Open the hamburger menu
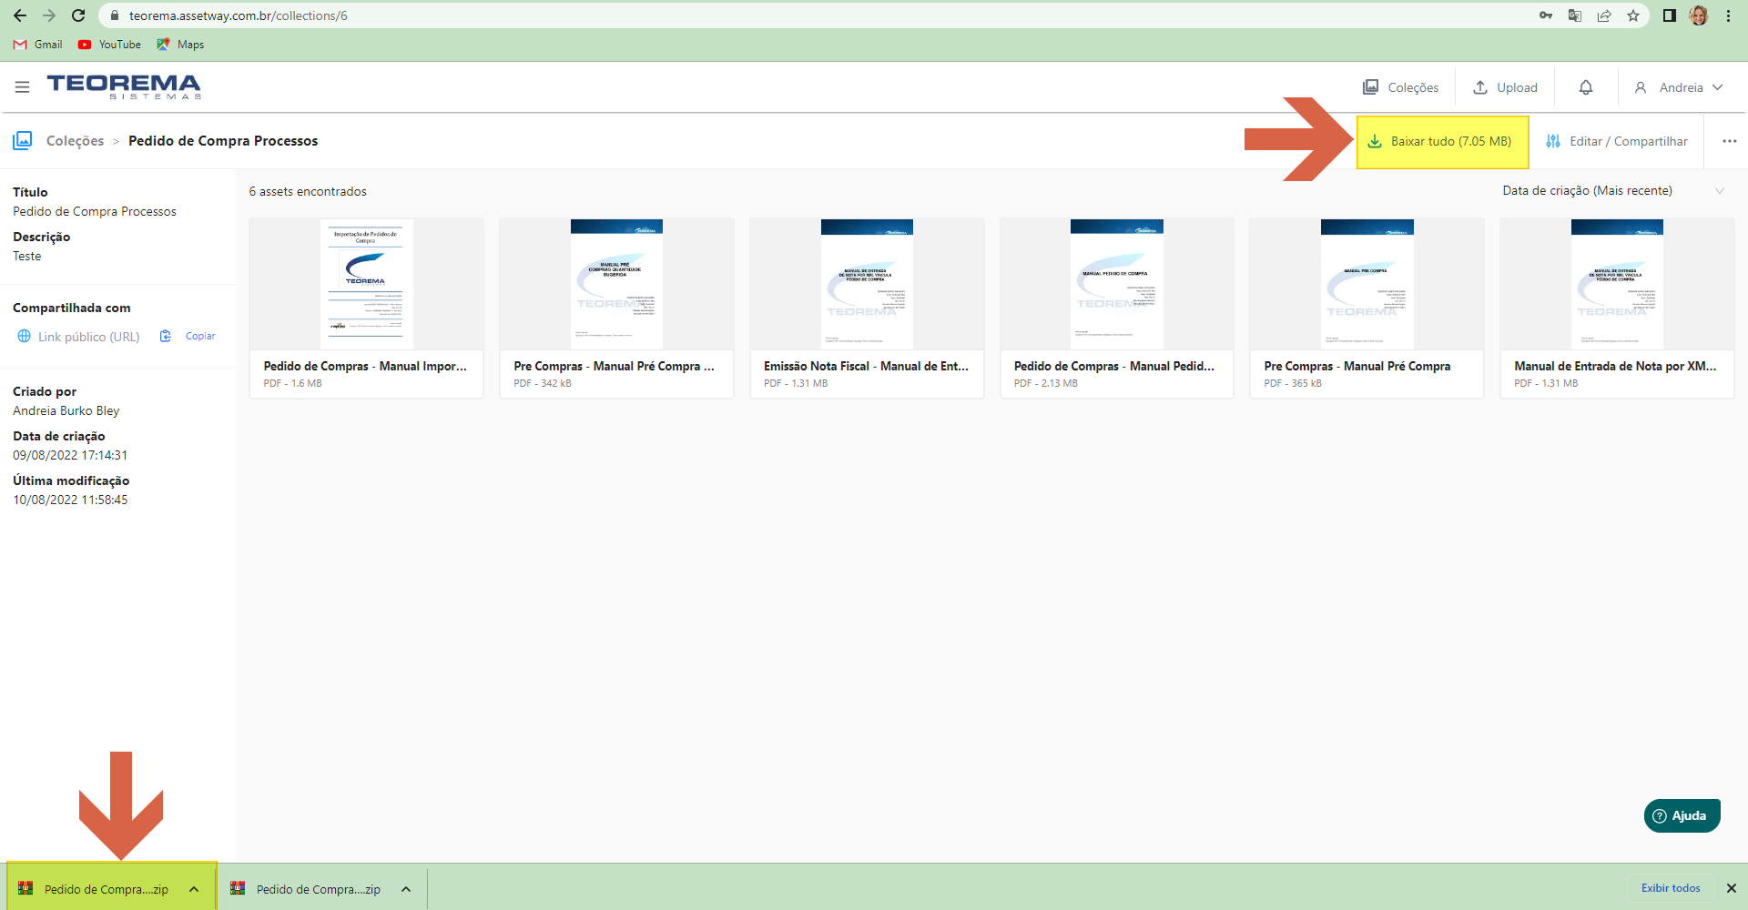This screenshot has width=1748, height=910. (x=22, y=87)
